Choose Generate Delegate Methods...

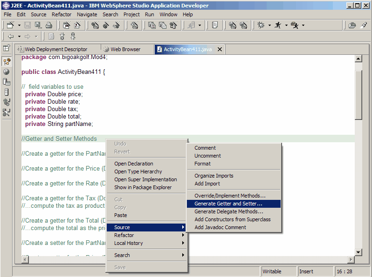click(234, 211)
